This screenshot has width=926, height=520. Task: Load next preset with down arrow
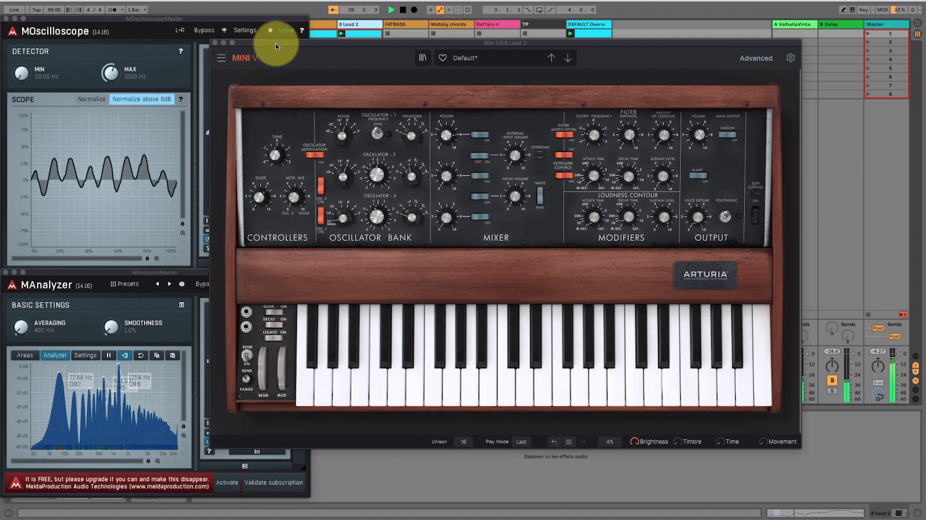568,57
